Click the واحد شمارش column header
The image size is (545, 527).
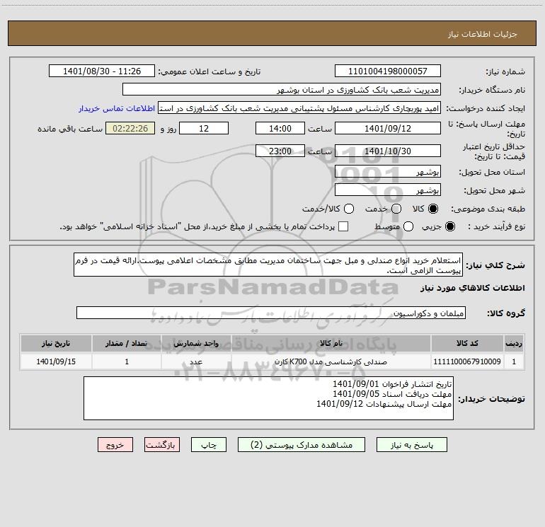[x=196, y=343]
